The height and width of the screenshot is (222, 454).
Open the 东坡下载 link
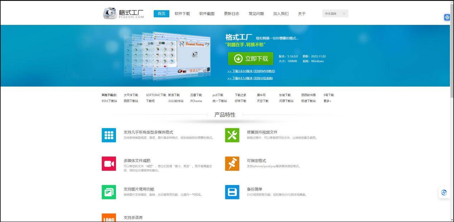point(285,95)
